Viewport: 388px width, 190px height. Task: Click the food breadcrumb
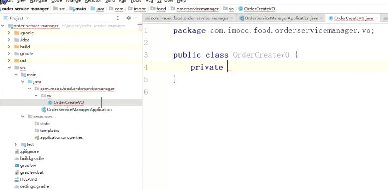point(158,9)
